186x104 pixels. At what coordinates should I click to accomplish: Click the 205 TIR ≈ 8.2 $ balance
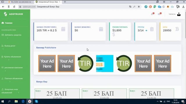(x=46, y=30)
